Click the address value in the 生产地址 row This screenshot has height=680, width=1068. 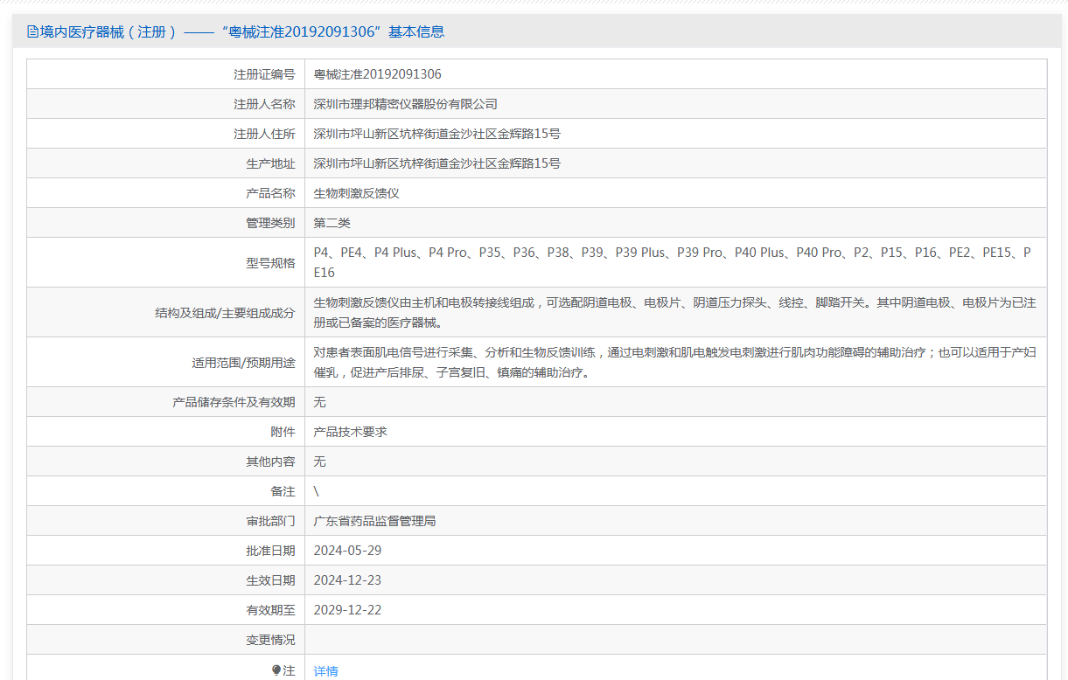(x=436, y=163)
